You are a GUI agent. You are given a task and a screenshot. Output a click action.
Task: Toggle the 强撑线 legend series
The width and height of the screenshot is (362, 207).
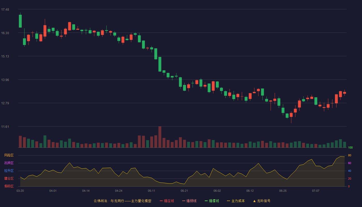click(x=212, y=201)
